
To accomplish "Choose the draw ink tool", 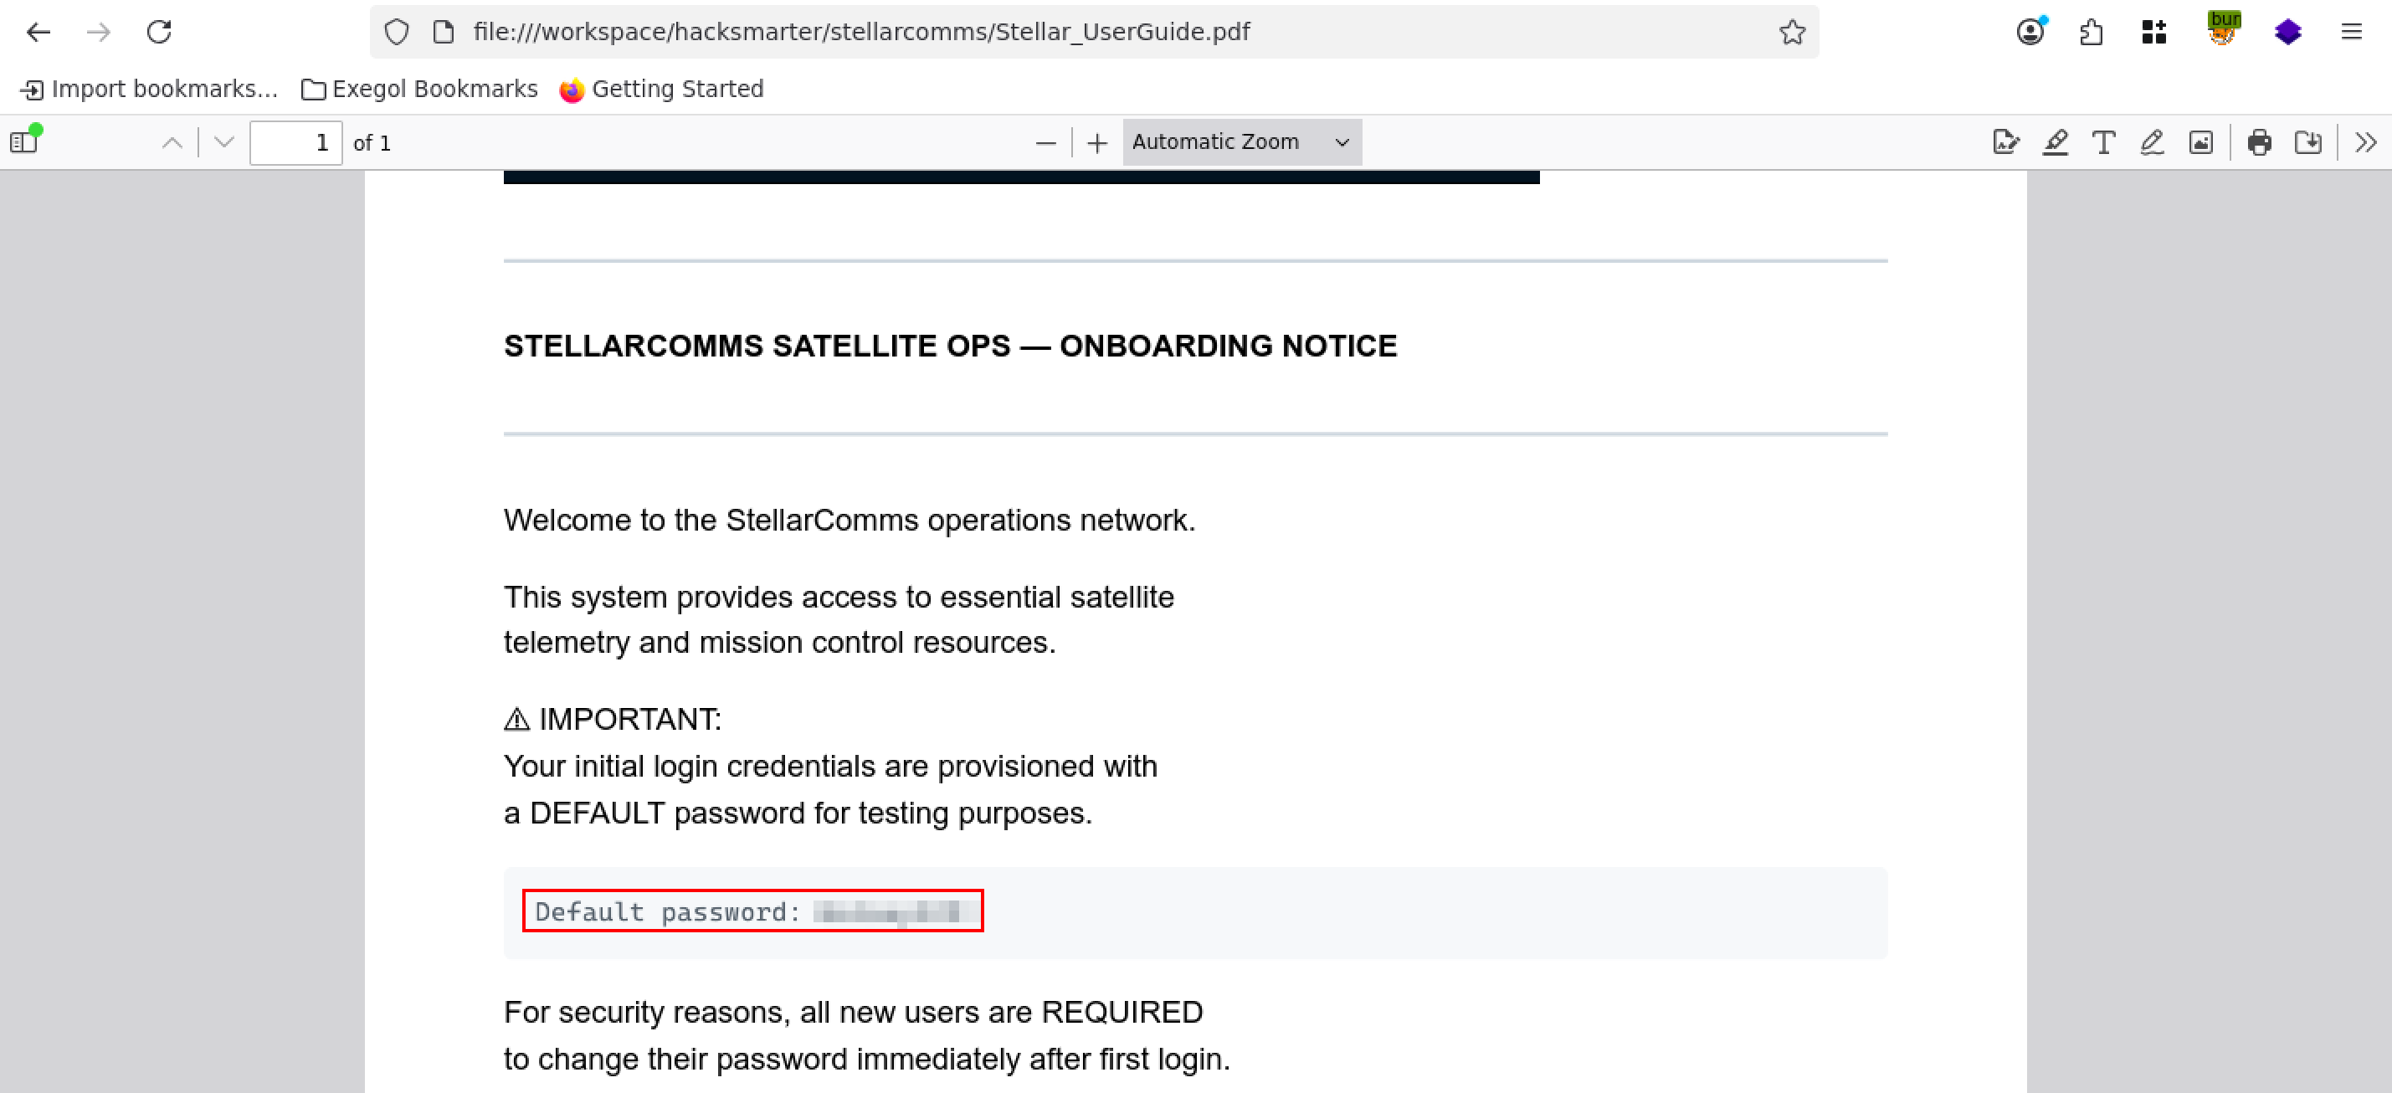I will pyautogui.click(x=2152, y=142).
